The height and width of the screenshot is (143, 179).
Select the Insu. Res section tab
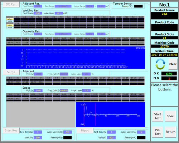coord(11,130)
